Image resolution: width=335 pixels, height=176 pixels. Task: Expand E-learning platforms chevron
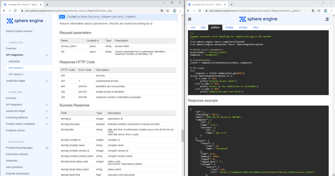pyautogui.click(x=47, y=118)
